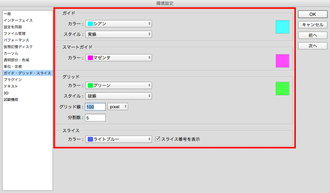Select 透明部分・色域 in the preferences list

point(27,60)
